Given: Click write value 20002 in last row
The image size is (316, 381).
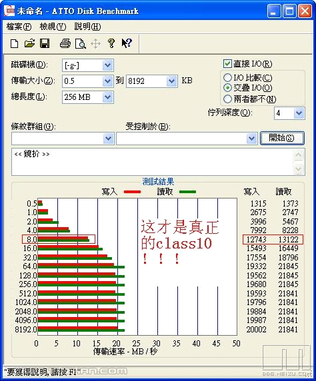Looking at the screenshot, I should pos(256,330).
